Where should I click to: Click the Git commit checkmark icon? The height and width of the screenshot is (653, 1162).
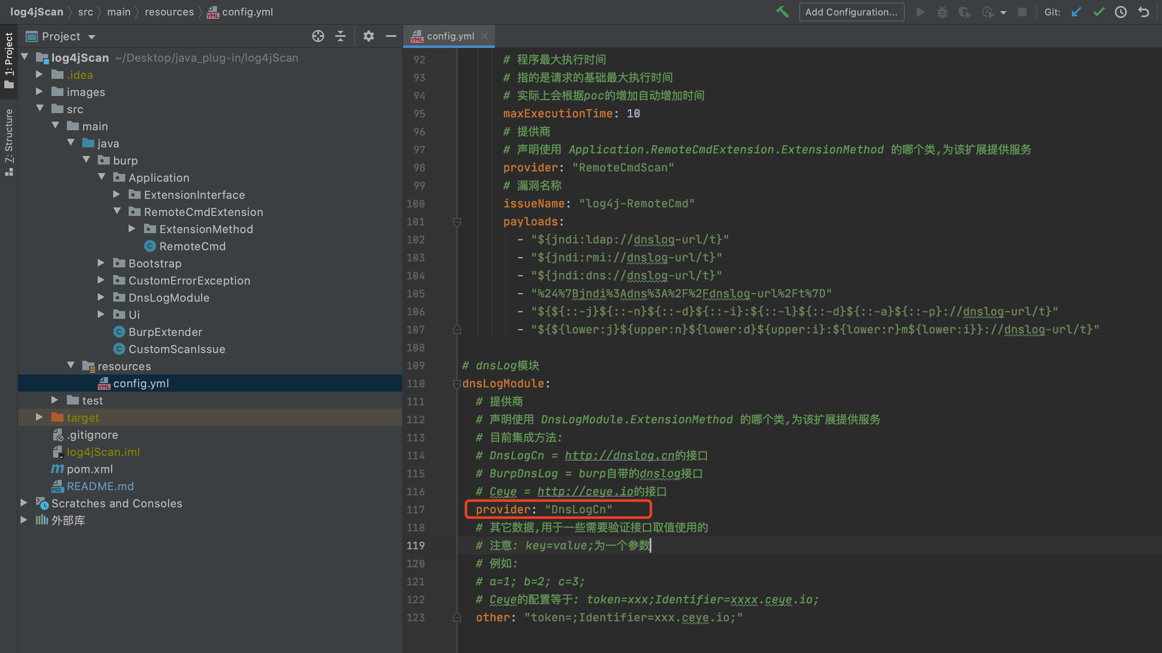(1099, 12)
